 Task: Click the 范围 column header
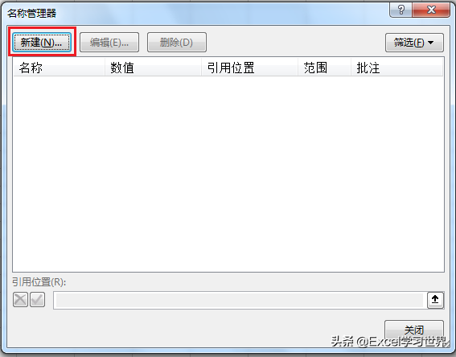(325, 68)
